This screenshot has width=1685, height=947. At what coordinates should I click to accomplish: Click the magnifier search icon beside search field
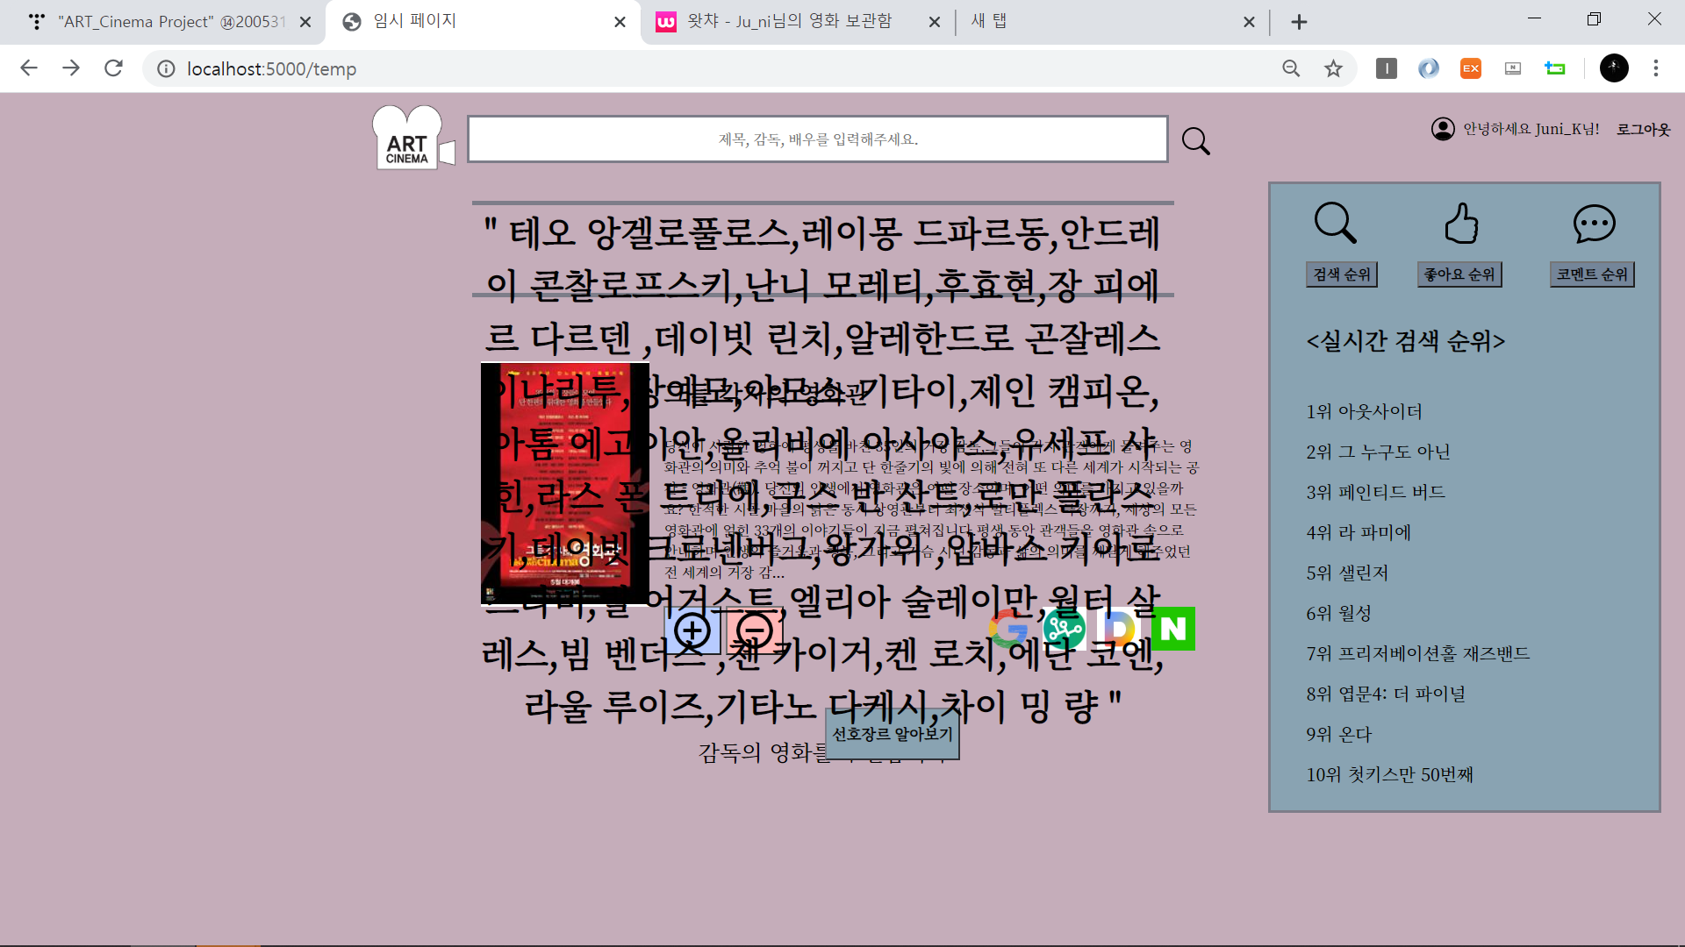tap(1195, 140)
